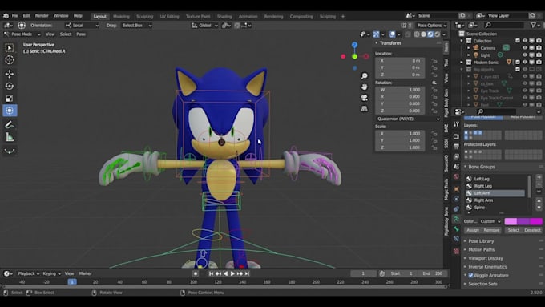Open Custom color set dropdown
The height and width of the screenshot is (307, 545).
point(490,221)
